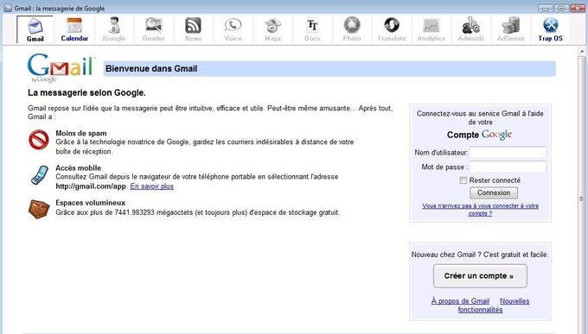Click the Accès mobile phone icon
The width and height of the screenshot is (588, 334).
tap(40, 175)
